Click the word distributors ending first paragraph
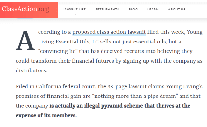This screenshot has height=127, width=207. click(32, 70)
